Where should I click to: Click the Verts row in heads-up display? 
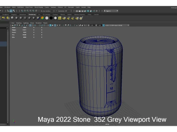[27, 27]
